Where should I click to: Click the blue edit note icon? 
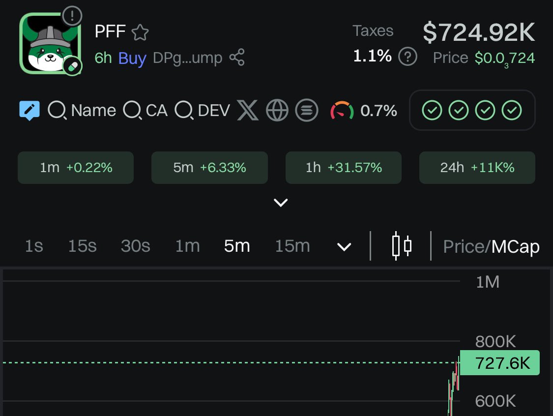[x=29, y=111]
